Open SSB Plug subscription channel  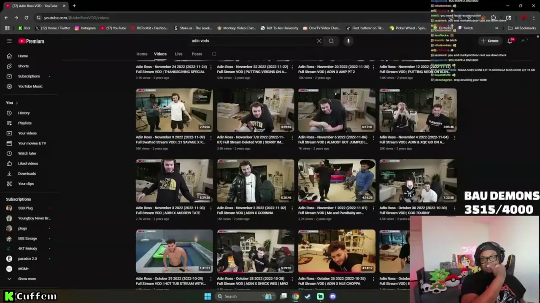click(x=25, y=208)
